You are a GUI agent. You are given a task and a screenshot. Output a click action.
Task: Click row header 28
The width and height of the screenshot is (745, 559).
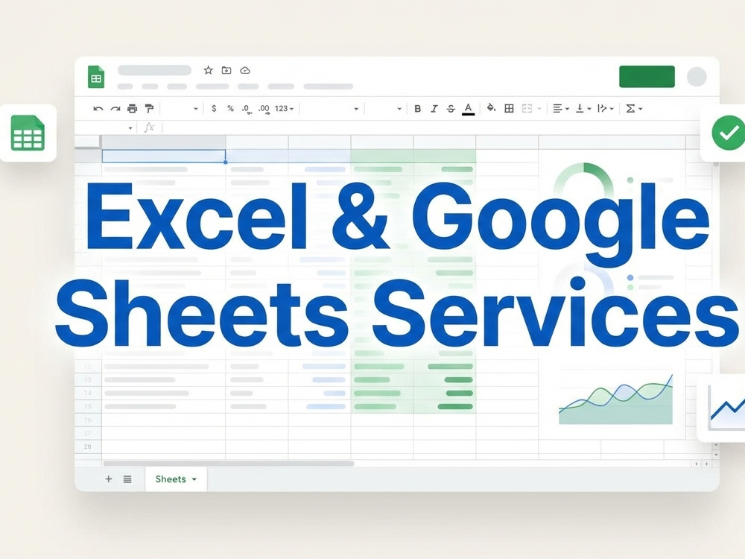click(x=88, y=446)
